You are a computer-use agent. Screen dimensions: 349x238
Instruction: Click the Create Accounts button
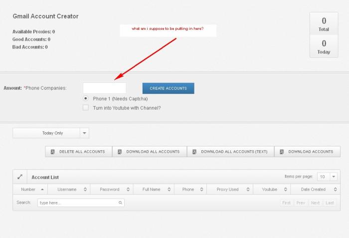click(169, 88)
